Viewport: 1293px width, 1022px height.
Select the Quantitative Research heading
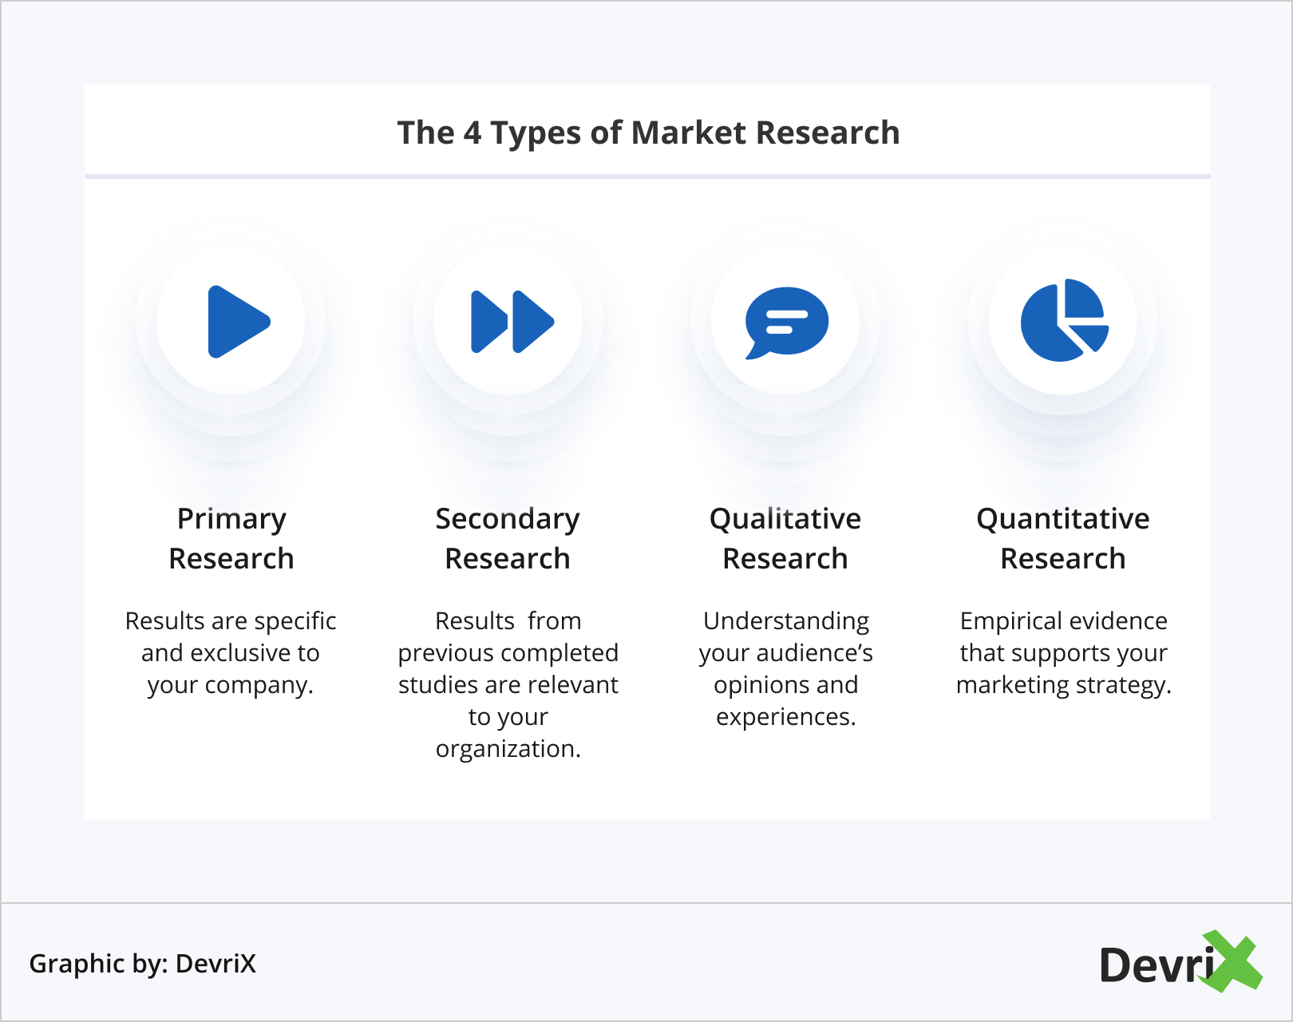tap(1063, 538)
